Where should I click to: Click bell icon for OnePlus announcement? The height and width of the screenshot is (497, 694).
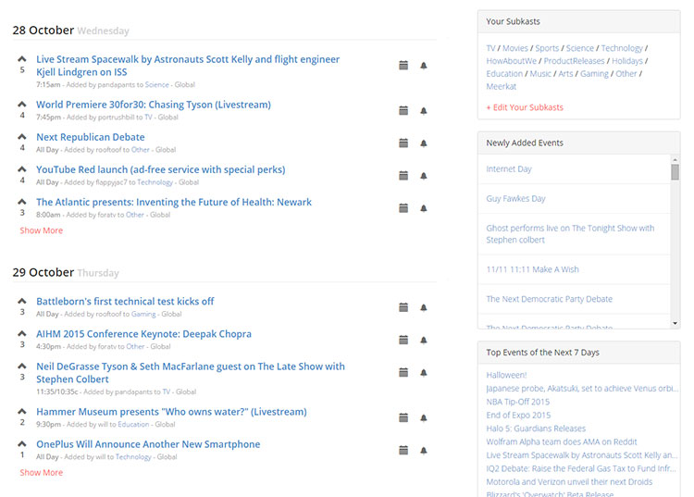(x=424, y=451)
